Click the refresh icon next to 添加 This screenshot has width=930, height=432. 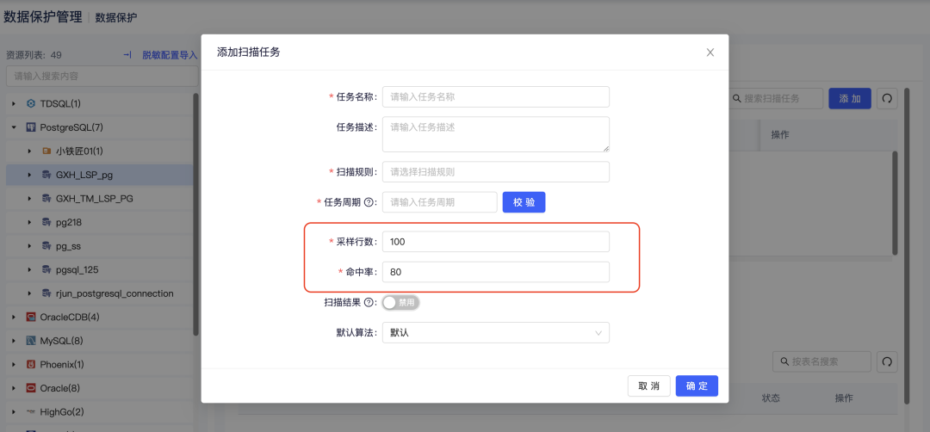pyautogui.click(x=887, y=99)
